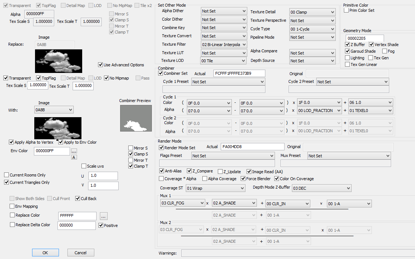Toggle Combiner Set checkbox
Image resolution: width=415 pixels, height=259 pixels.
(x=160, y=73)
